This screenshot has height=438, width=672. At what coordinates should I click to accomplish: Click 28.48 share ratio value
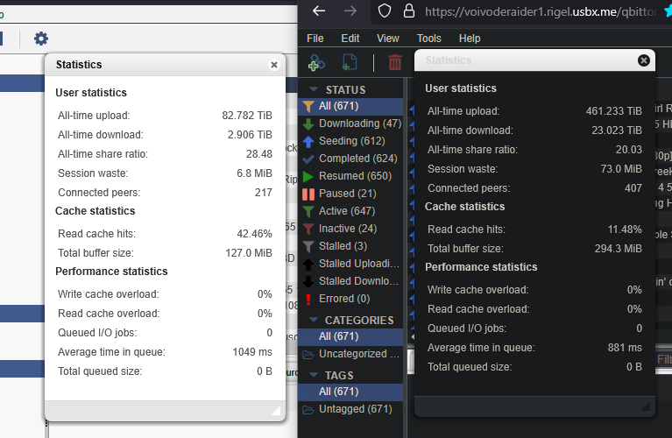(258, 154)
